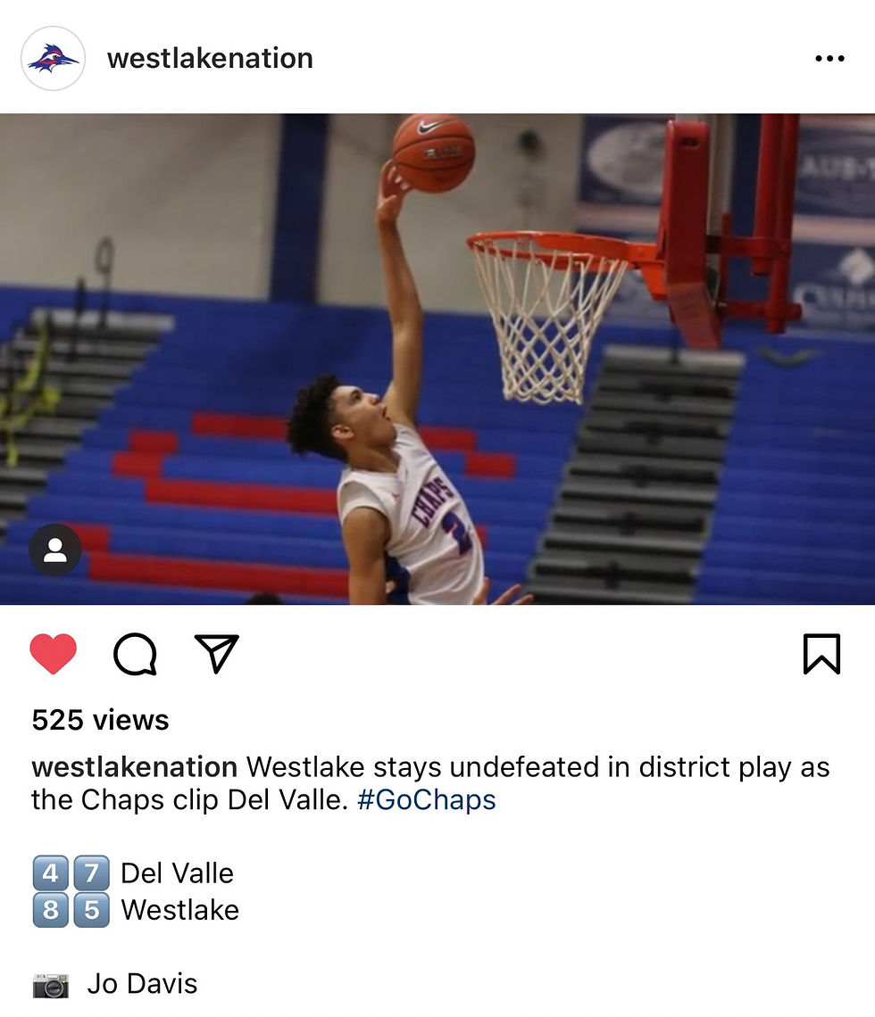This screenshot has width=875, height=1017.
Task: Open the westlakenation profile picture
Action: tap(54, 58)
